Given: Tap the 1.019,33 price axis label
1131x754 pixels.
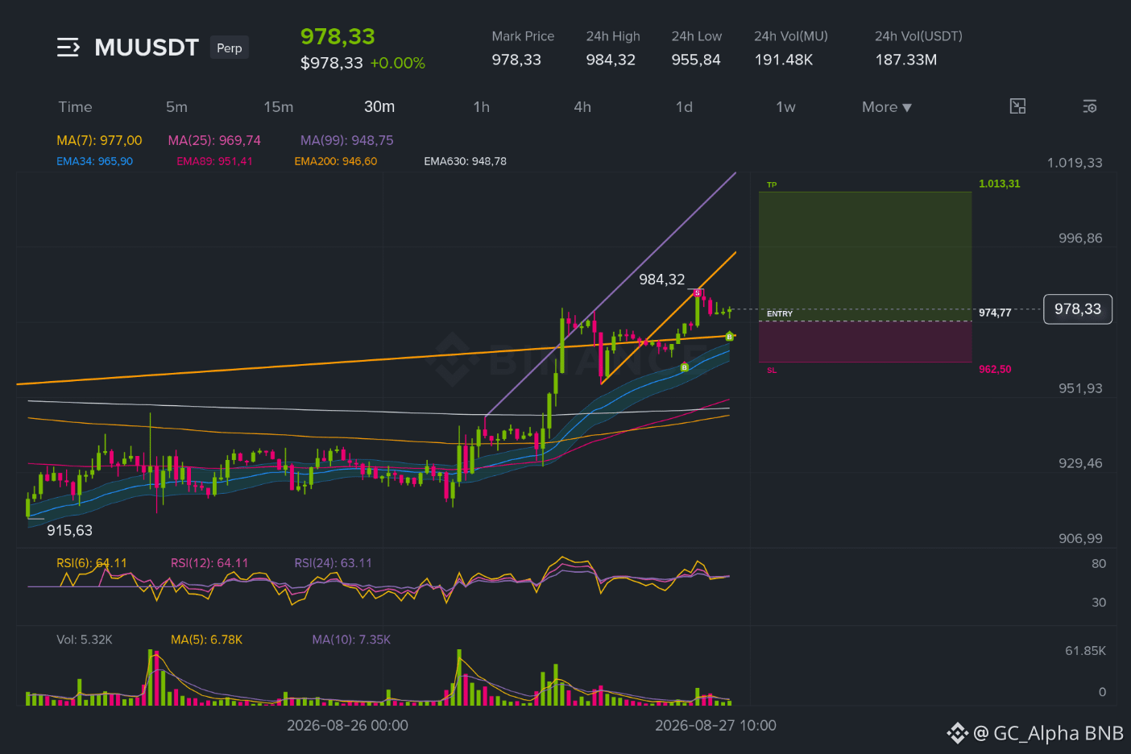Looking at the screenshot, I should coord(1075,163).
